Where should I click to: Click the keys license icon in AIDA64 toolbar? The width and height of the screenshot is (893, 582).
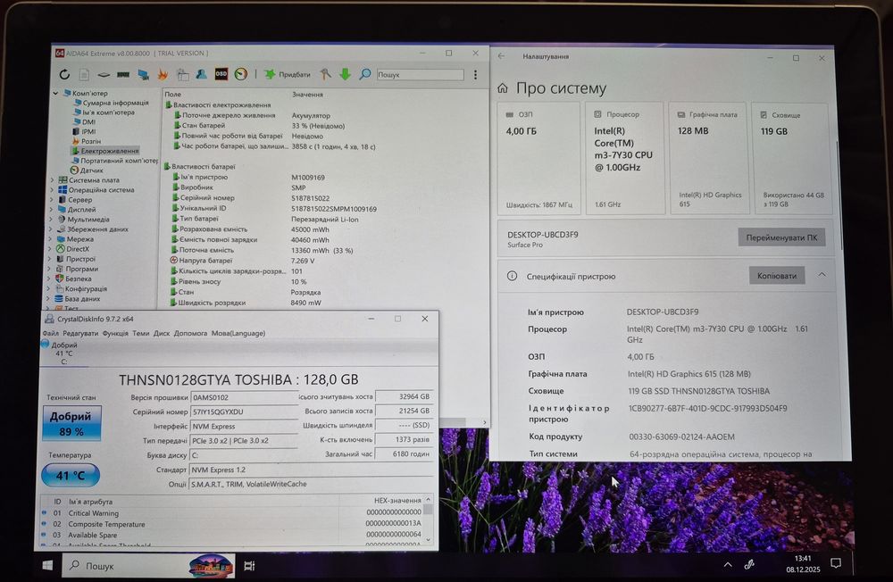click(325, 74)
